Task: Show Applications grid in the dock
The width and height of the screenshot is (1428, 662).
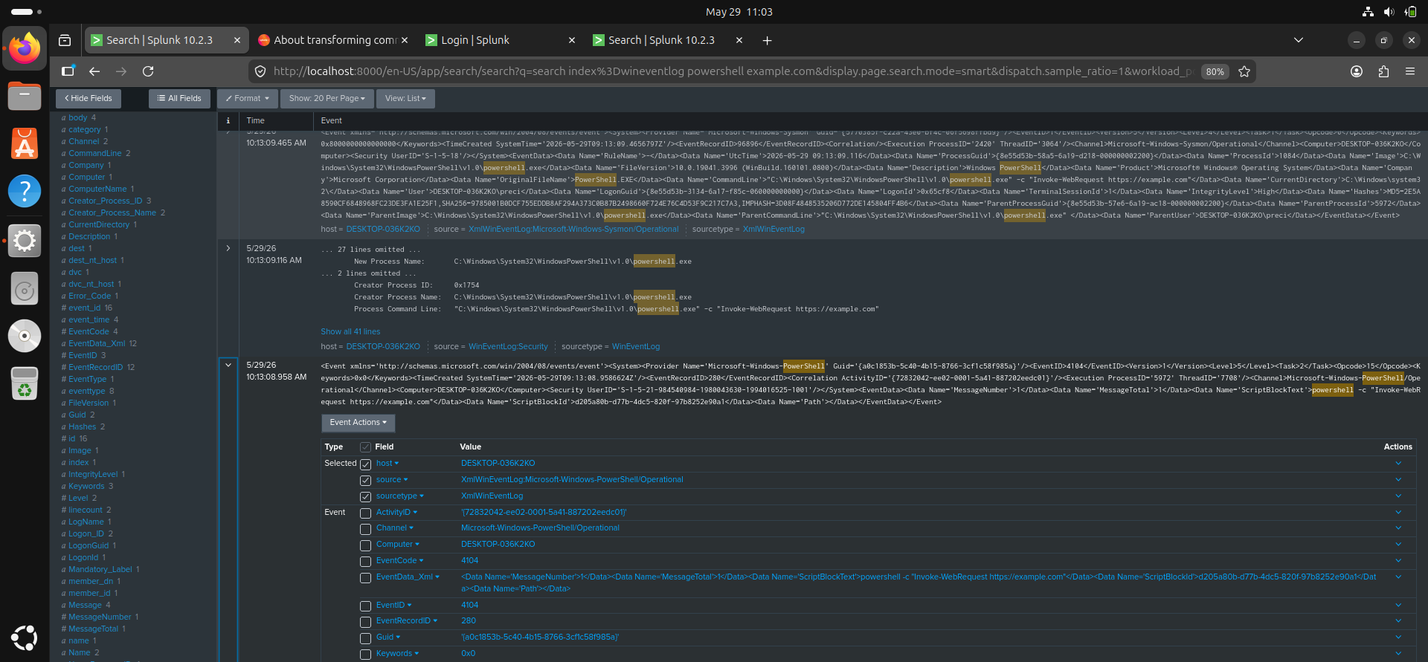Action: point(25,637)
